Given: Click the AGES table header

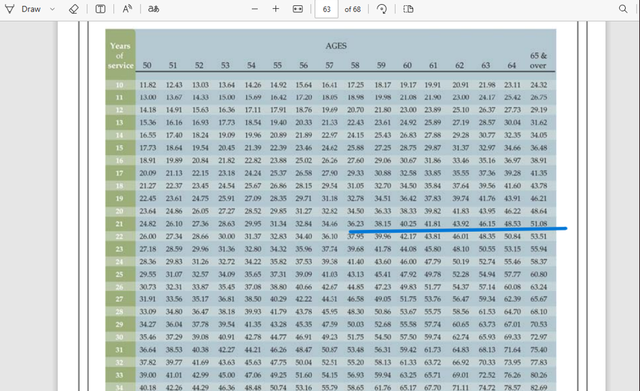Looking at the screenshot, I should [336, 46].
